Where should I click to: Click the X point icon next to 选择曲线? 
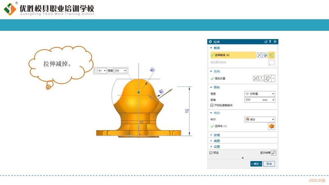point(259,55)
